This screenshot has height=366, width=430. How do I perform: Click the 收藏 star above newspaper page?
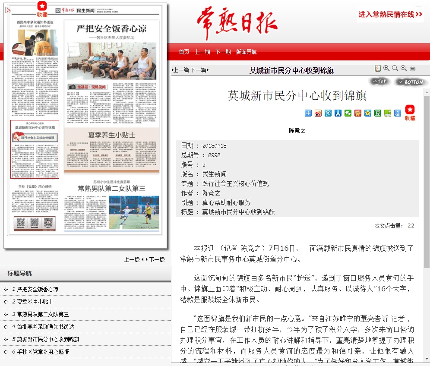click(x=42, y=9)
